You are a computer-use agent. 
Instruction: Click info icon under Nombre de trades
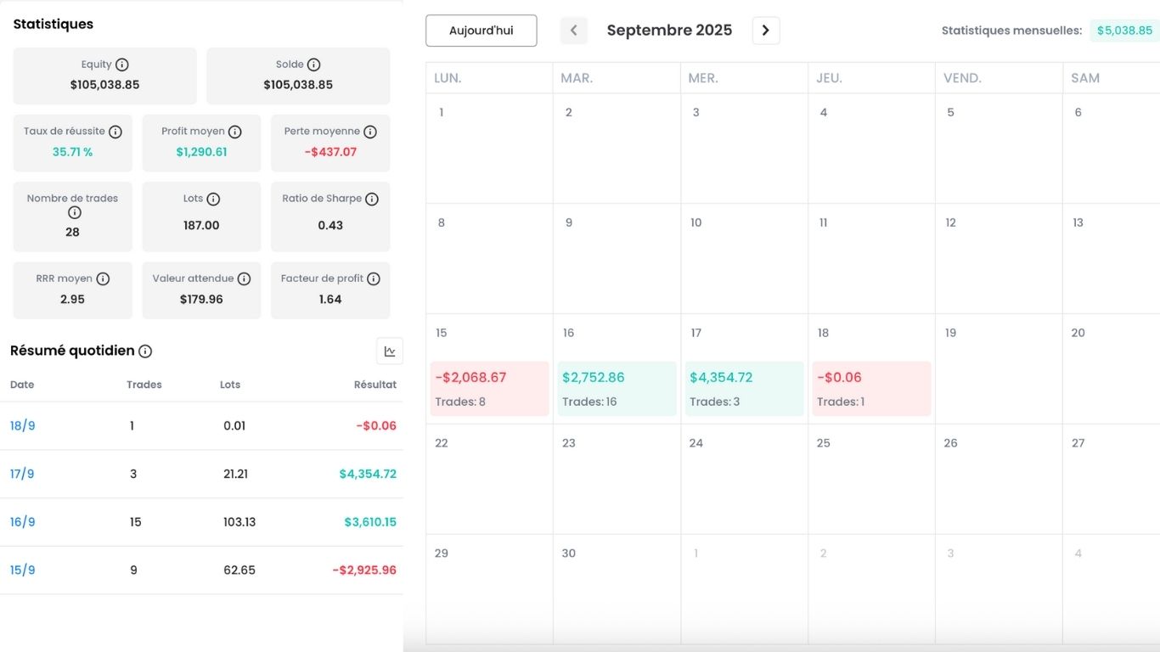pos(74,212)
